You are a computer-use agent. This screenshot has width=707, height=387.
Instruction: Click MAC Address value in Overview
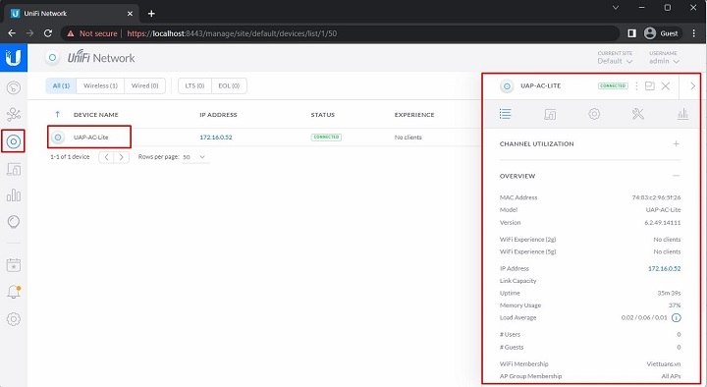(x=657, y=197)
